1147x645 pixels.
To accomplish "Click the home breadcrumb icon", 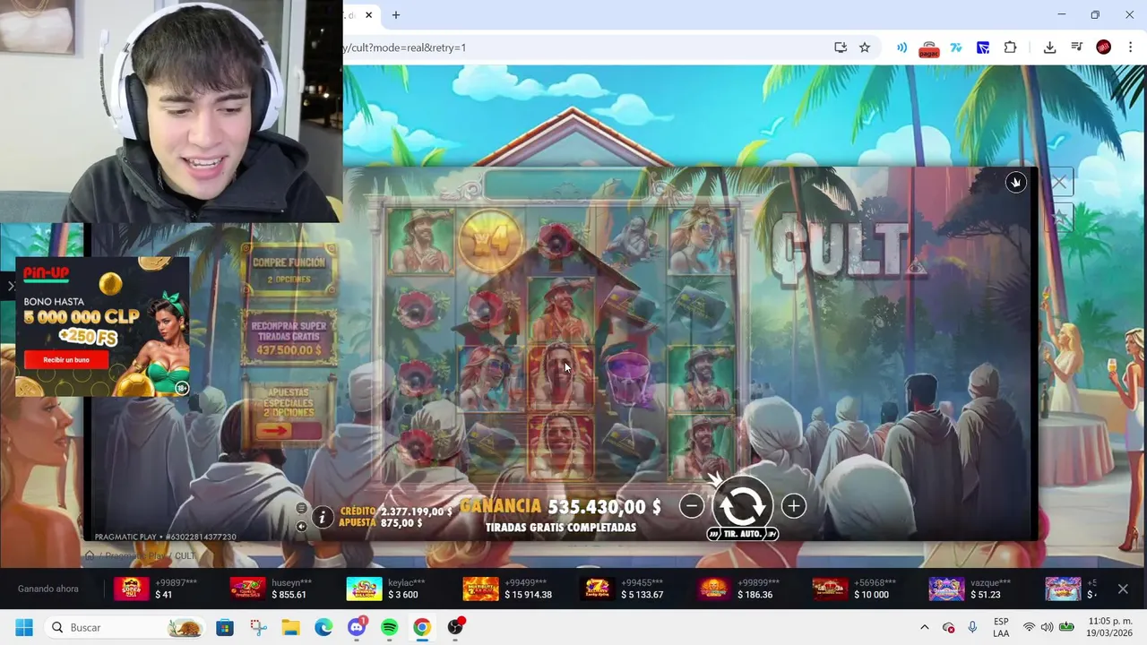I will pyautogui.click(x=90, y=555).
